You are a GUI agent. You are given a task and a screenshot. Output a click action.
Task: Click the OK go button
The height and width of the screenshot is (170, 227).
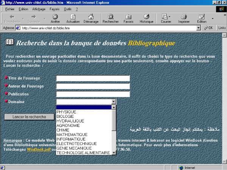[208, 28]
